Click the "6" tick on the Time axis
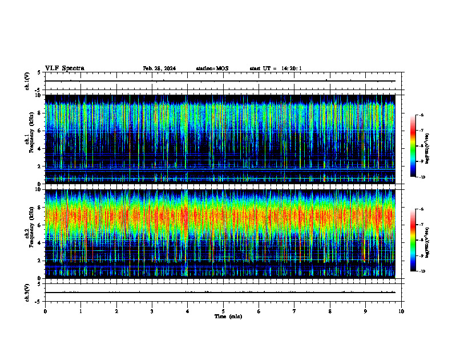 [259, 311]
